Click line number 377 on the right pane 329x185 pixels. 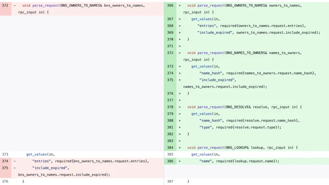click(170, 100)
